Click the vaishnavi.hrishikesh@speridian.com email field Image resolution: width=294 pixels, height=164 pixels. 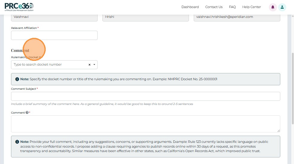[237, 17]
